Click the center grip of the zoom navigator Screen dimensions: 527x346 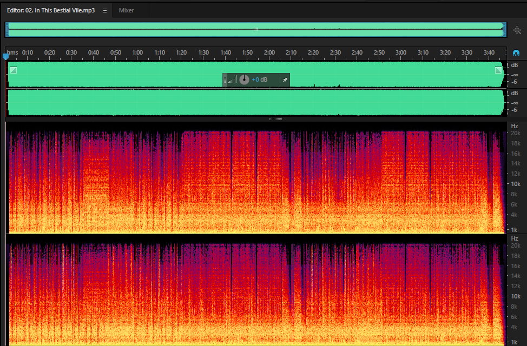(255, 29)
